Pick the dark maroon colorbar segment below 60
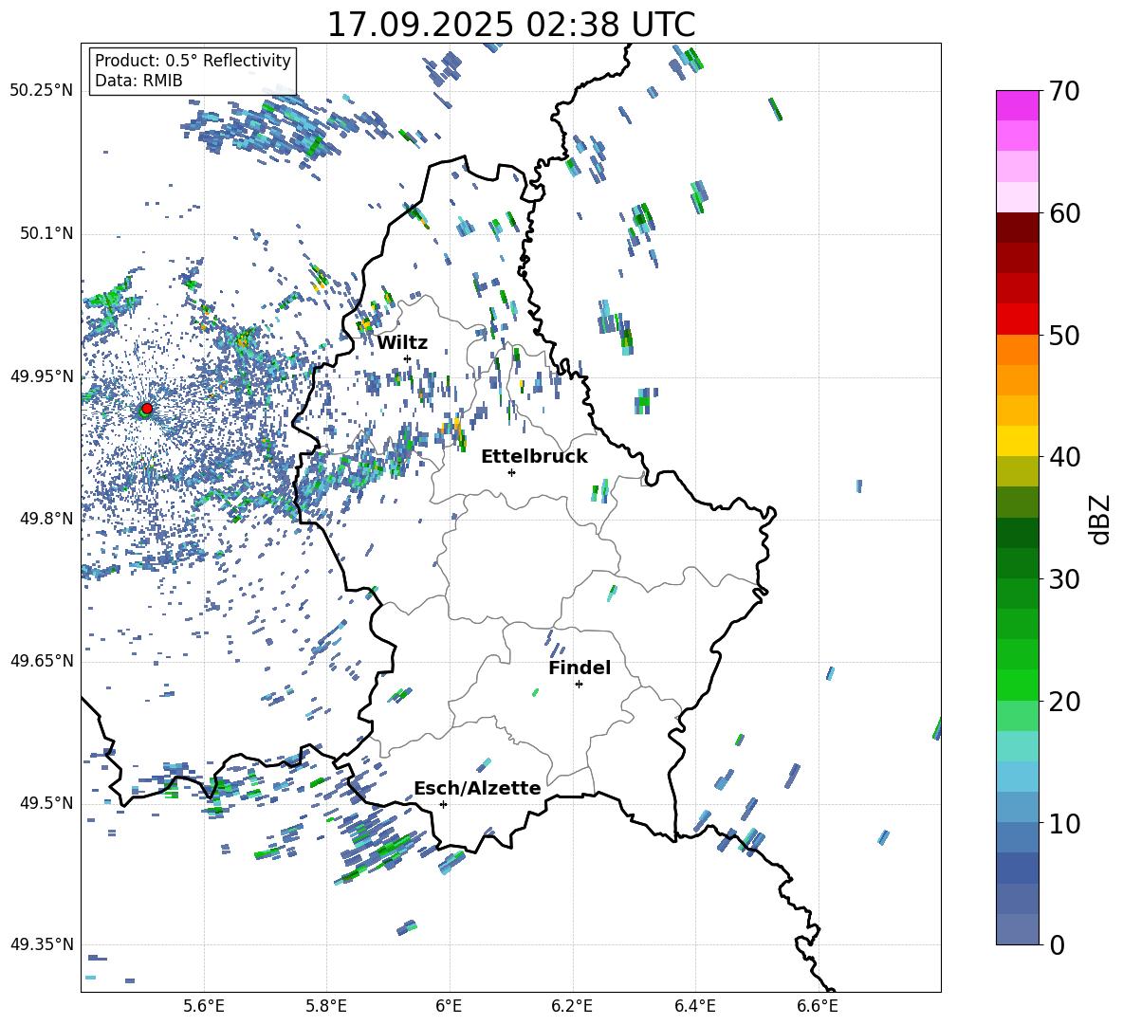 1017,228
